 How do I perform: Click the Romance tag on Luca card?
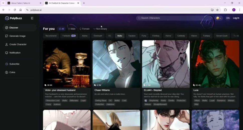tap(221, 100)
